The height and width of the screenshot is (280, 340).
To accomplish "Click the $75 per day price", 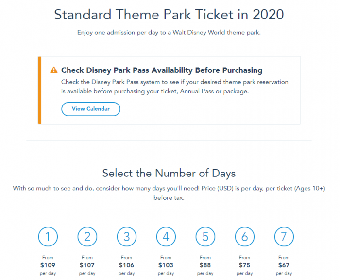I will point(245,265).
